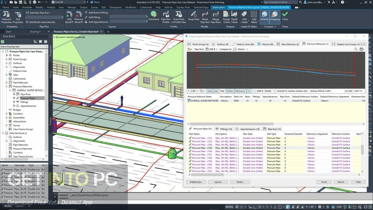Screen dimensions: 373x210
Task: Expand the Compass panel dropdown
Action: click(x=270, y=27)
